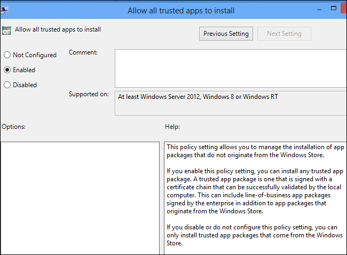Click the "Supported on:" label
The image size is (347, 255).
pos(89,94)
